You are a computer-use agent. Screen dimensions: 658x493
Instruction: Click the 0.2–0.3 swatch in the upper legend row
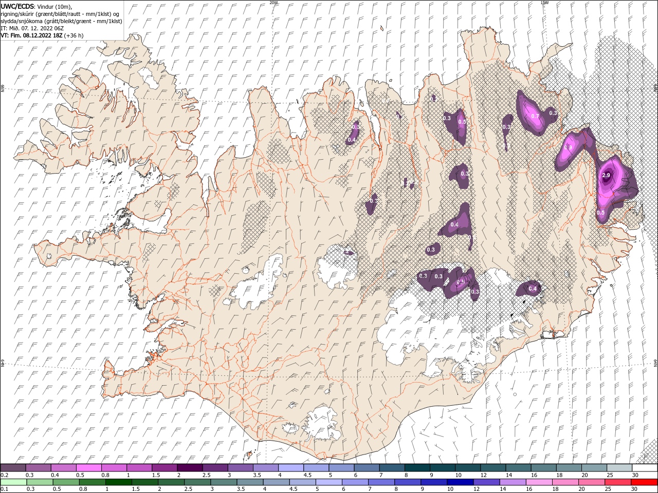13,468
